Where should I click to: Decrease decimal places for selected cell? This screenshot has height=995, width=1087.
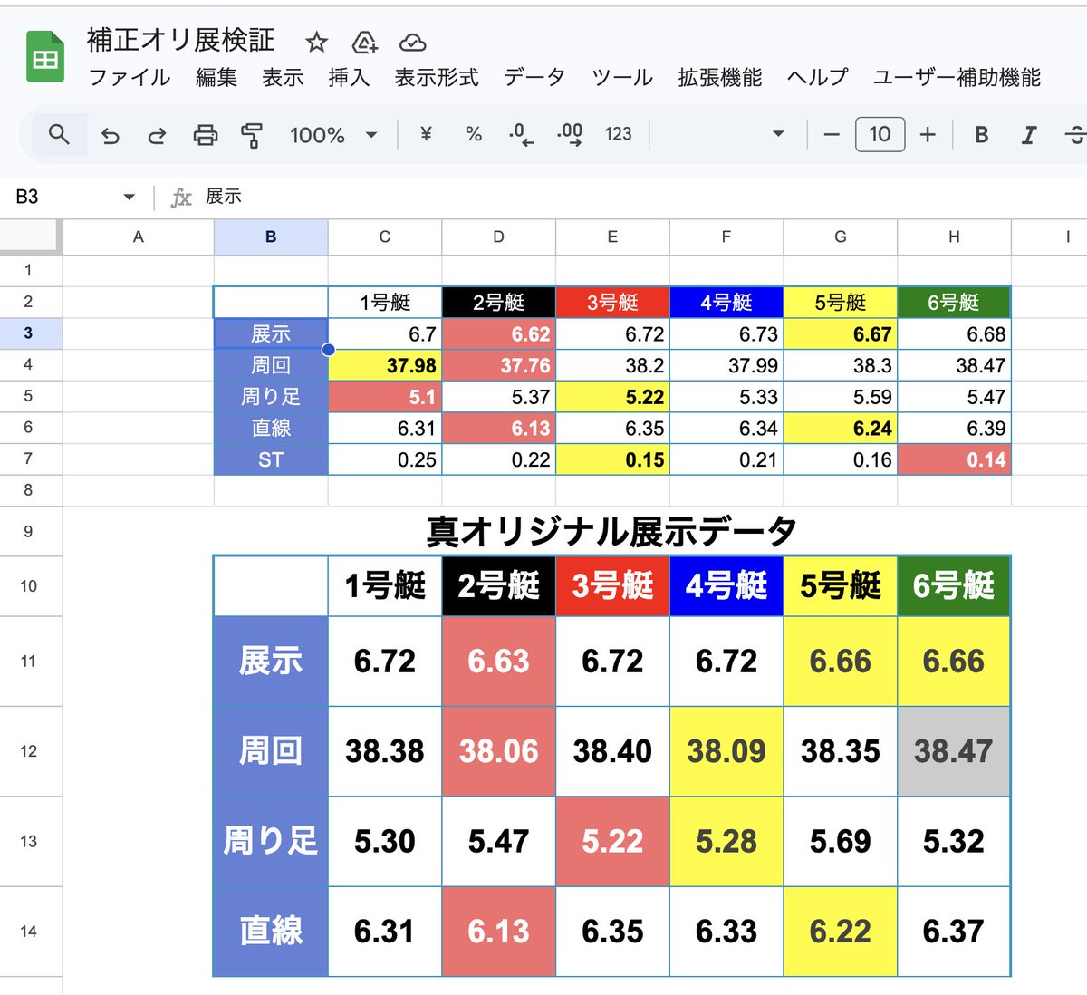coord(518,134)
